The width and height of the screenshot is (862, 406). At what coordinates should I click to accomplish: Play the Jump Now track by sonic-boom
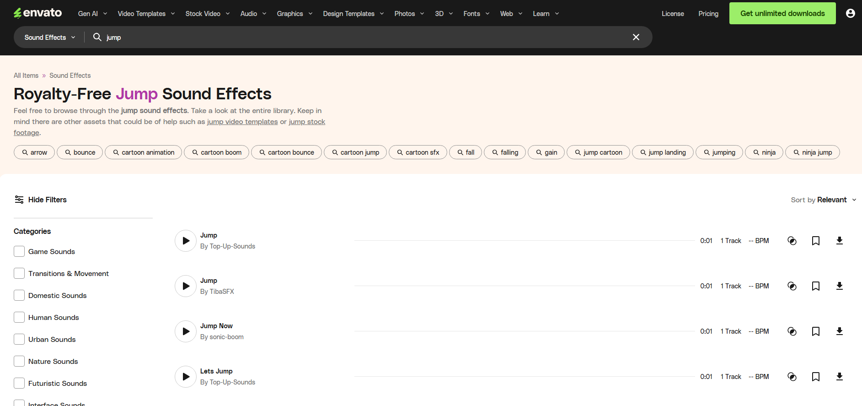click(x=186, y=331)
